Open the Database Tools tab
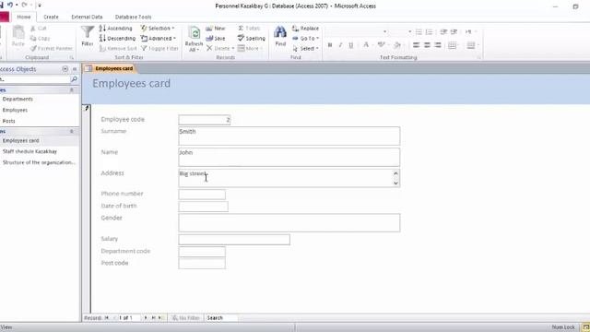This screenshot has height=332, width=590. tap(133, 17)
